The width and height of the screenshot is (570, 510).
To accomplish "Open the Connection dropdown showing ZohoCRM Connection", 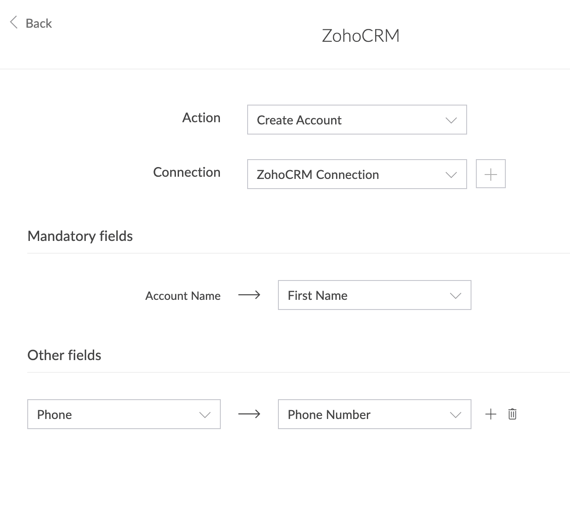I will click(357, 174).
